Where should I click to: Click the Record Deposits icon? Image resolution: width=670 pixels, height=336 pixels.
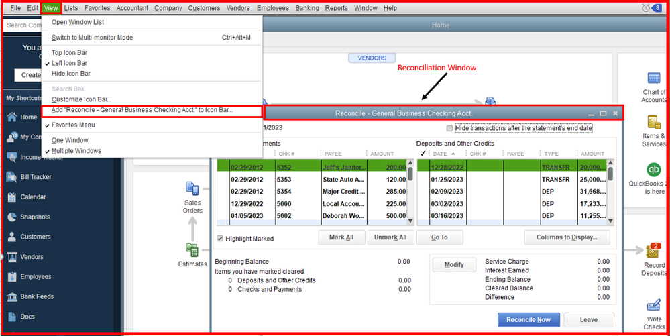654,251
